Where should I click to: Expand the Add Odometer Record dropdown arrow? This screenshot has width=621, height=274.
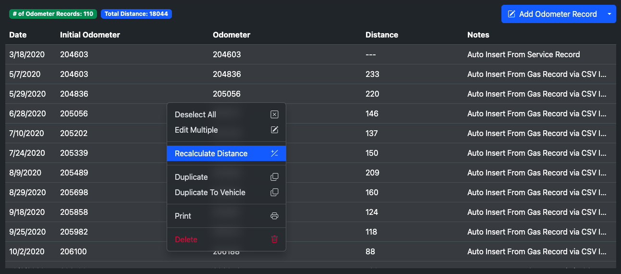609,14
